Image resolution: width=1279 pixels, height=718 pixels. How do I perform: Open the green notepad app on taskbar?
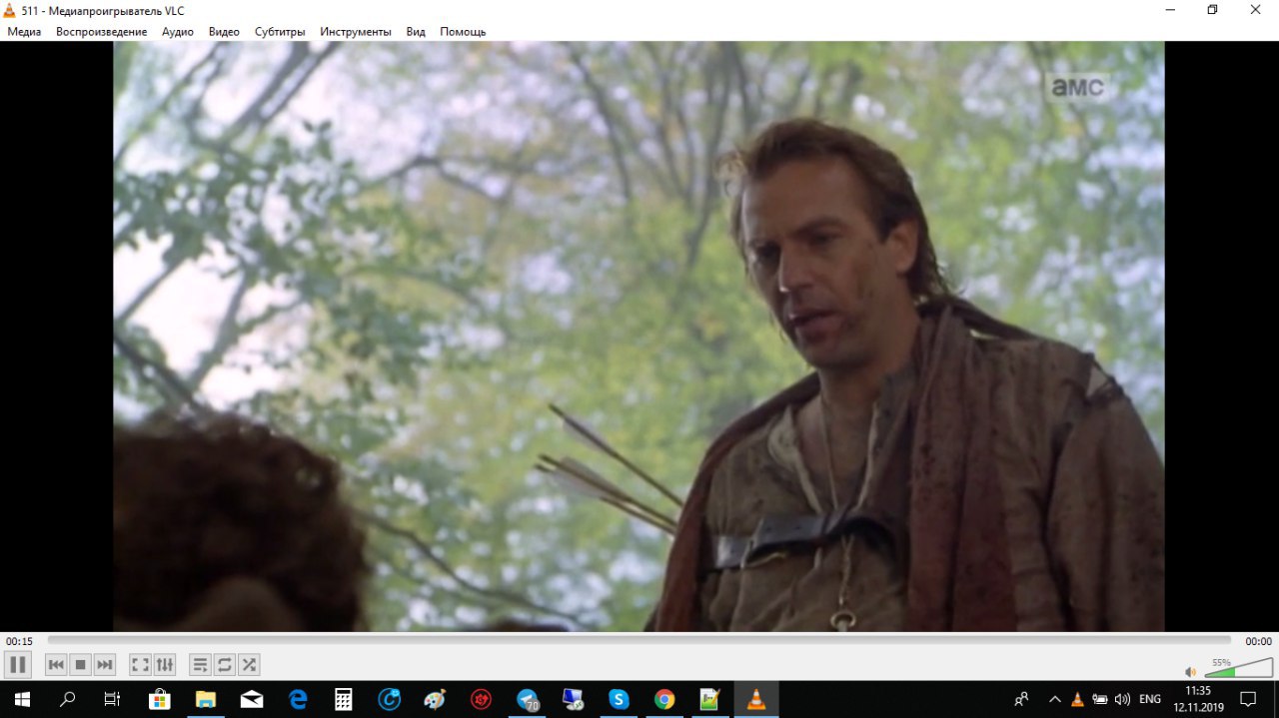pos(710,699)
